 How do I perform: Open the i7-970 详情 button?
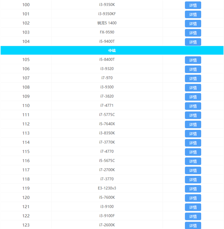[x=193, y=78]
